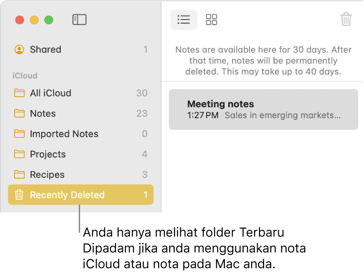Select the Recently Deleted folder

click(x=81, y=195)
